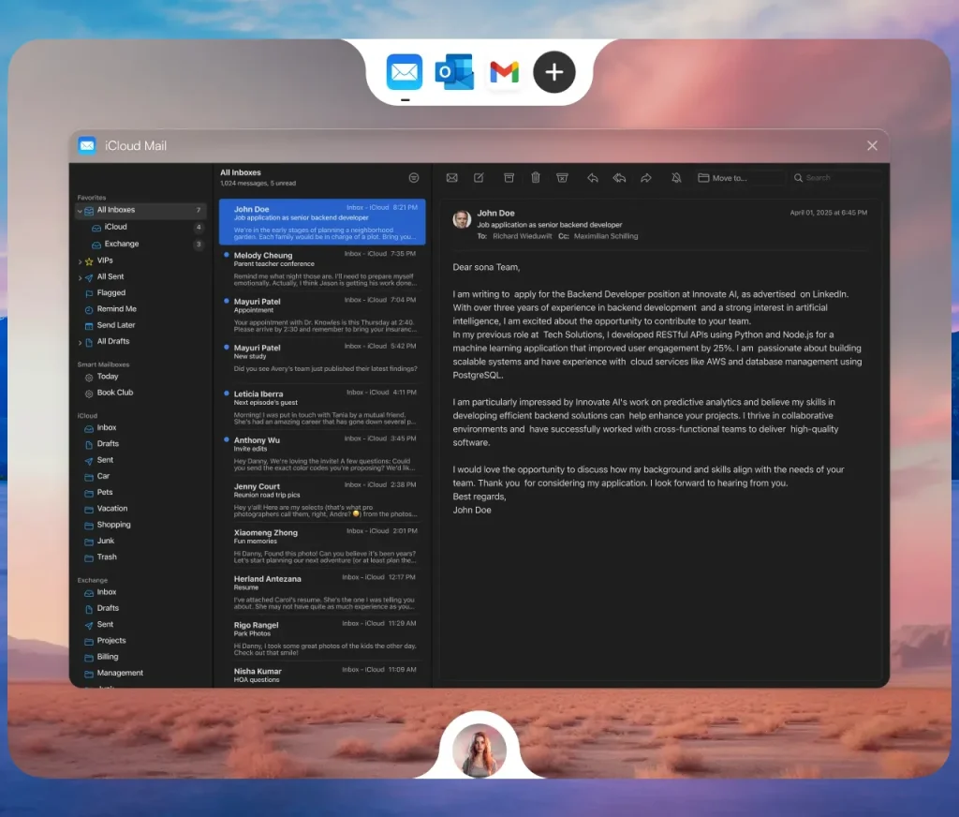
Task: Click the user profile avatar at bottom
Action: coord(479,750)
